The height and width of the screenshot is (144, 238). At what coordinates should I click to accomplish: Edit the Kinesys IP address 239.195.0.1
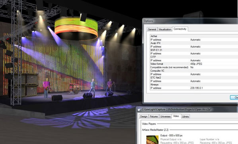click(197, 88)
